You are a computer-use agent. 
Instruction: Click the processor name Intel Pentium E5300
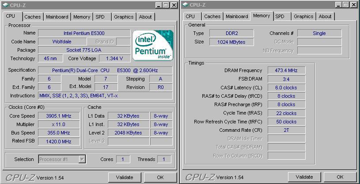tap(84, 33)
